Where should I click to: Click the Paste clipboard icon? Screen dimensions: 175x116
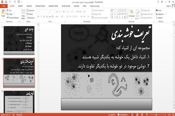[3, 12]
